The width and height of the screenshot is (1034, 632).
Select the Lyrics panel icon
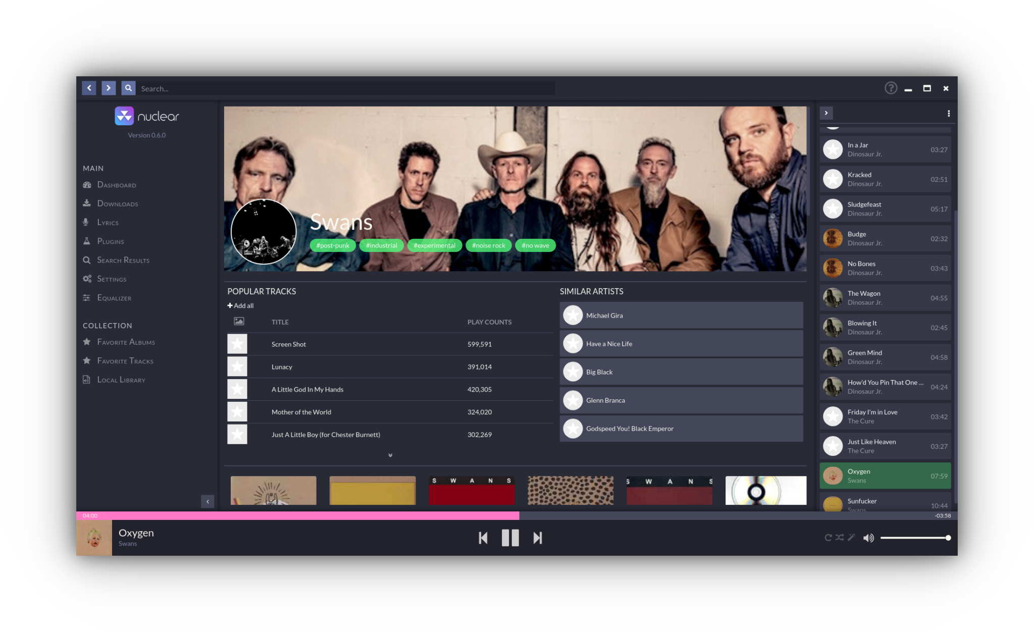(86, 222)
